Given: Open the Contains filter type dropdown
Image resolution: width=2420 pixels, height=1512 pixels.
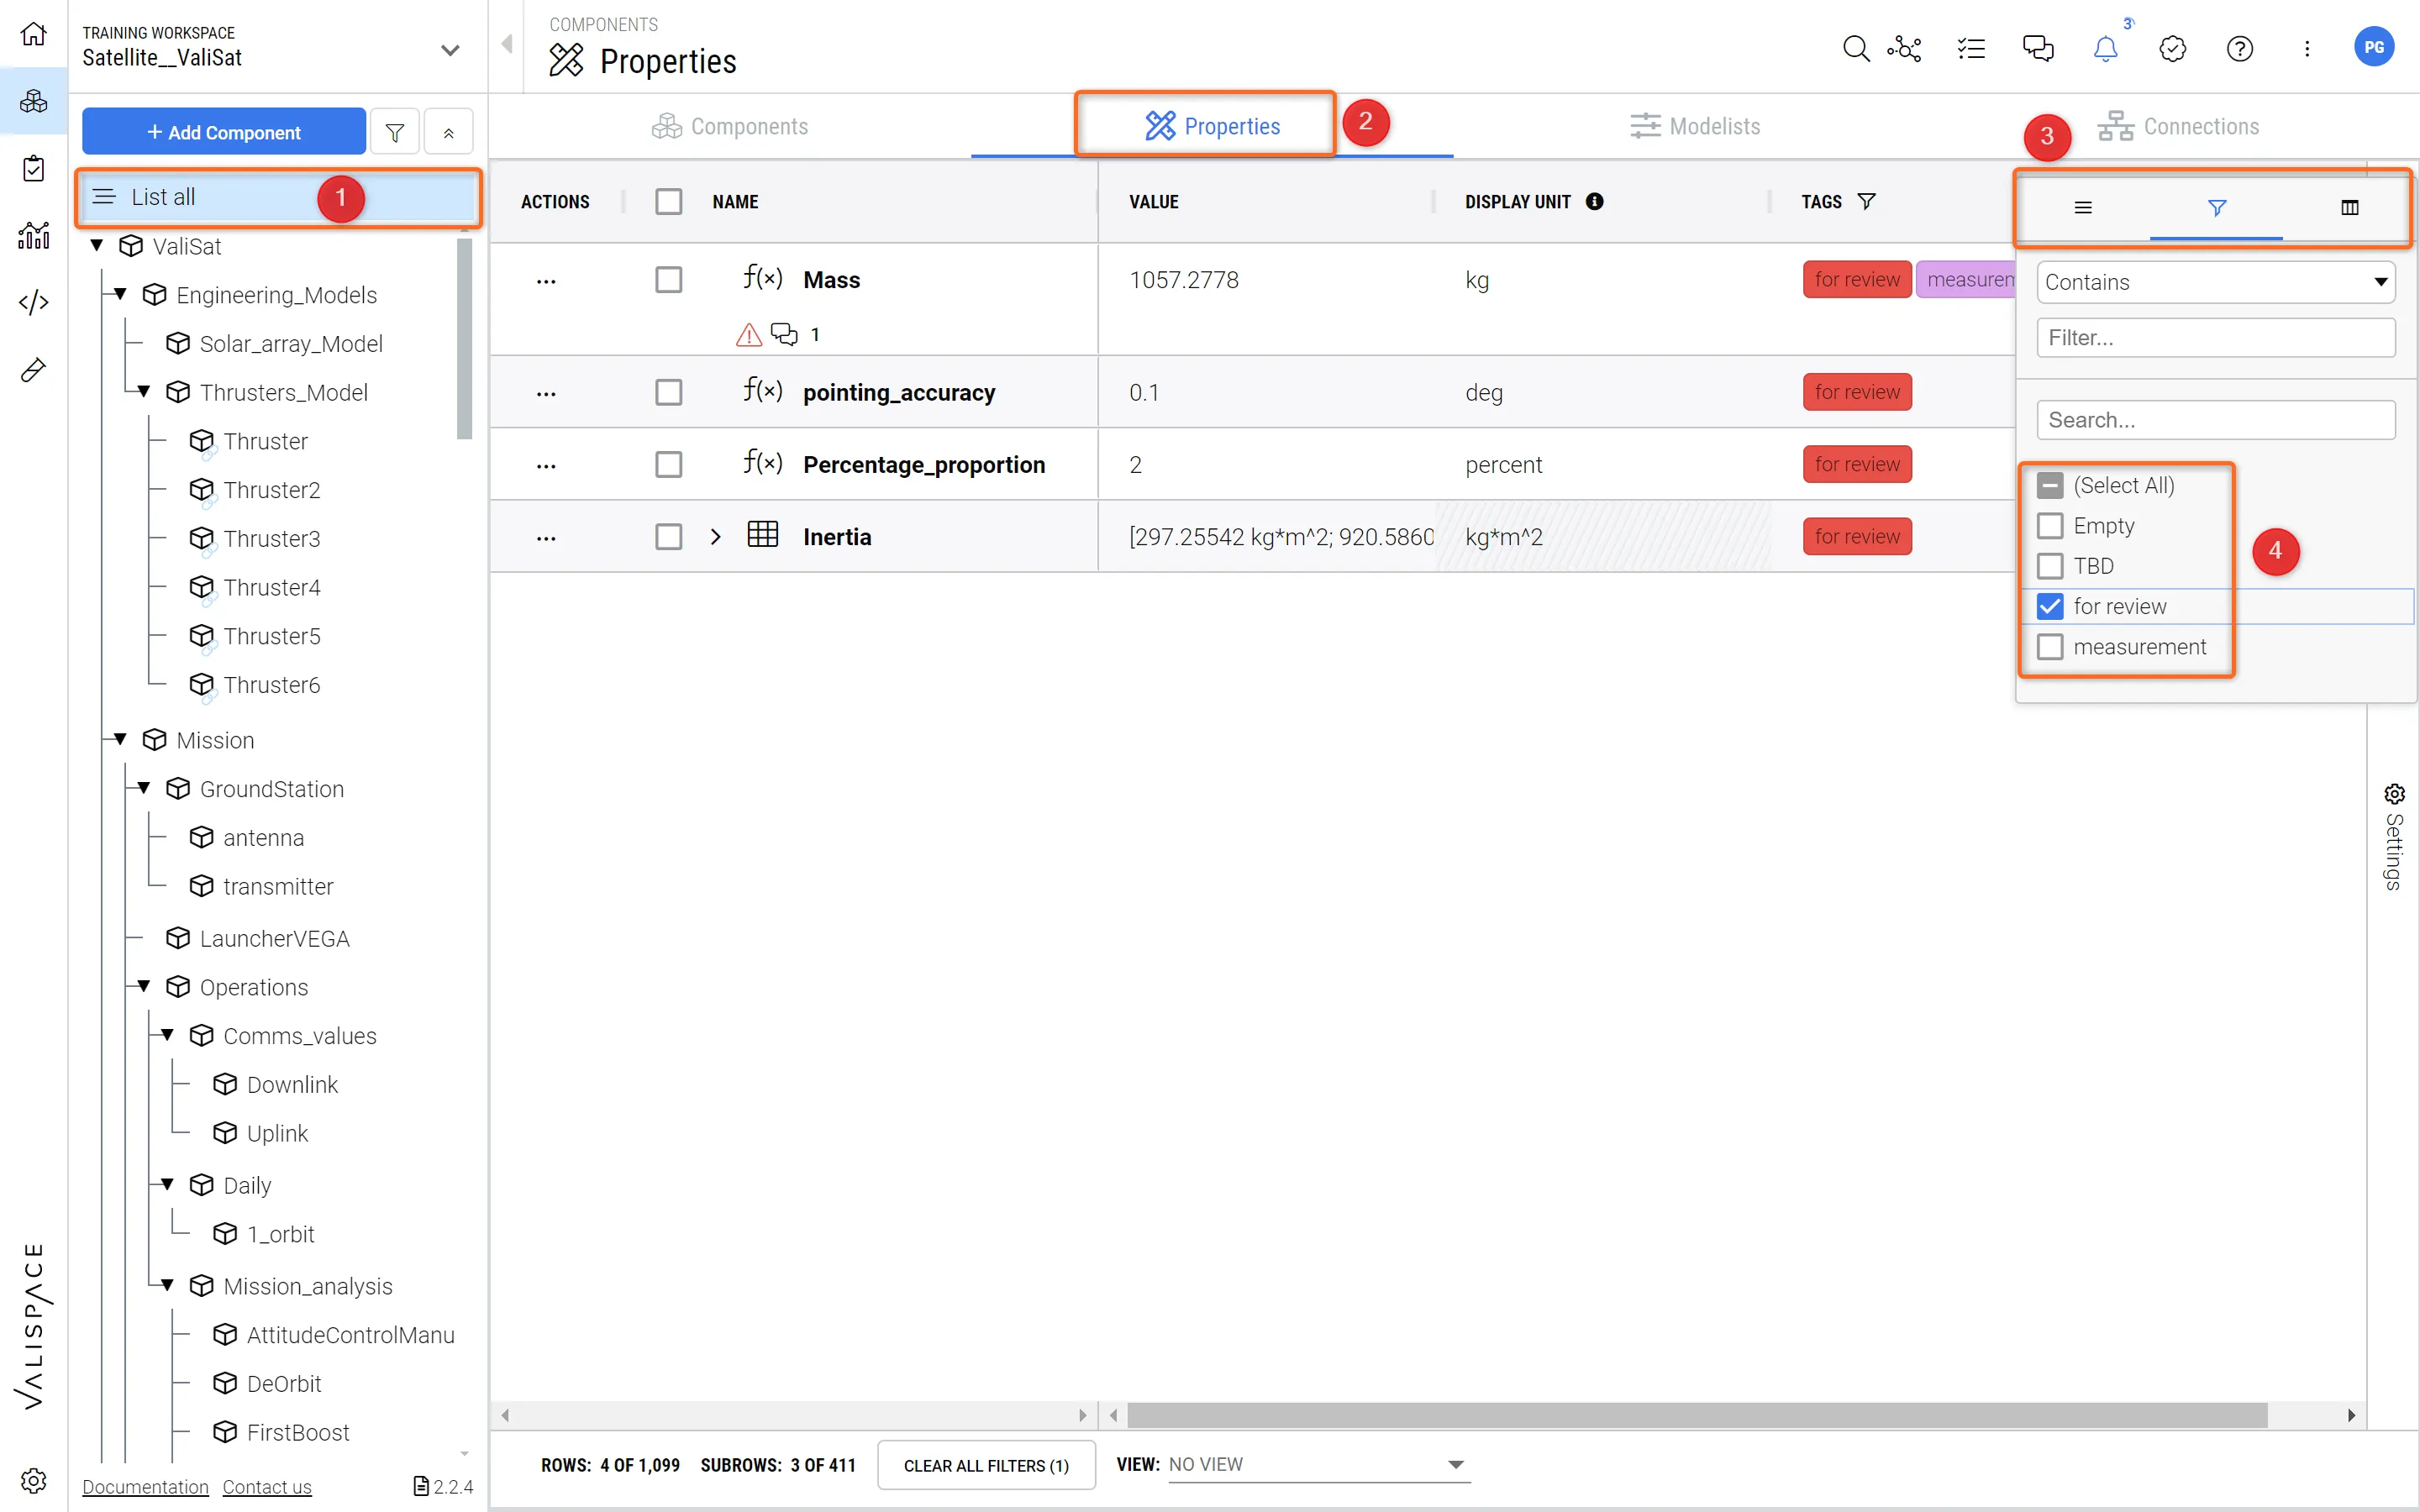Looking at the screenshot, I should (x=2215, y=282).
